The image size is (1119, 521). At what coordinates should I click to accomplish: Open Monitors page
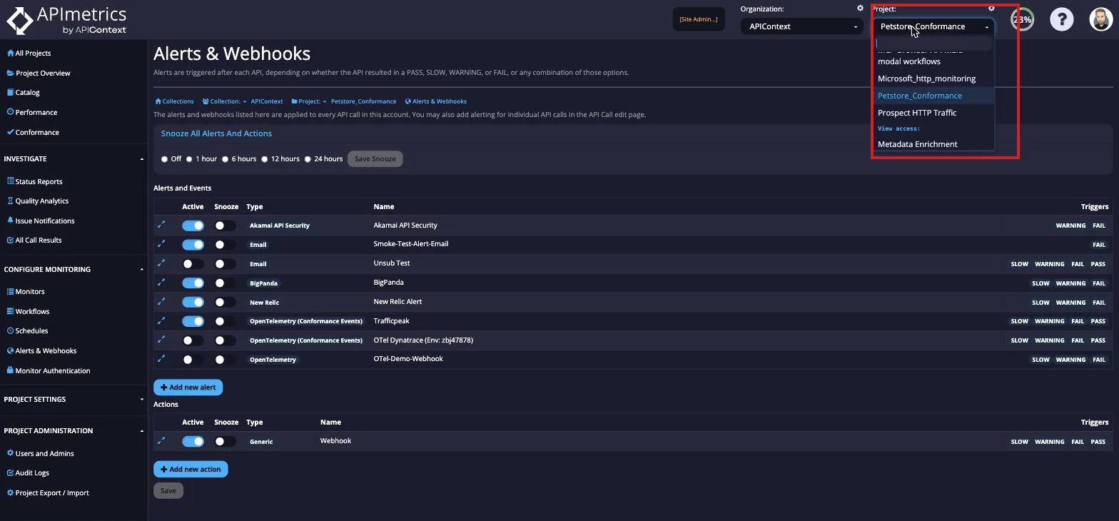tap(26, 291)
